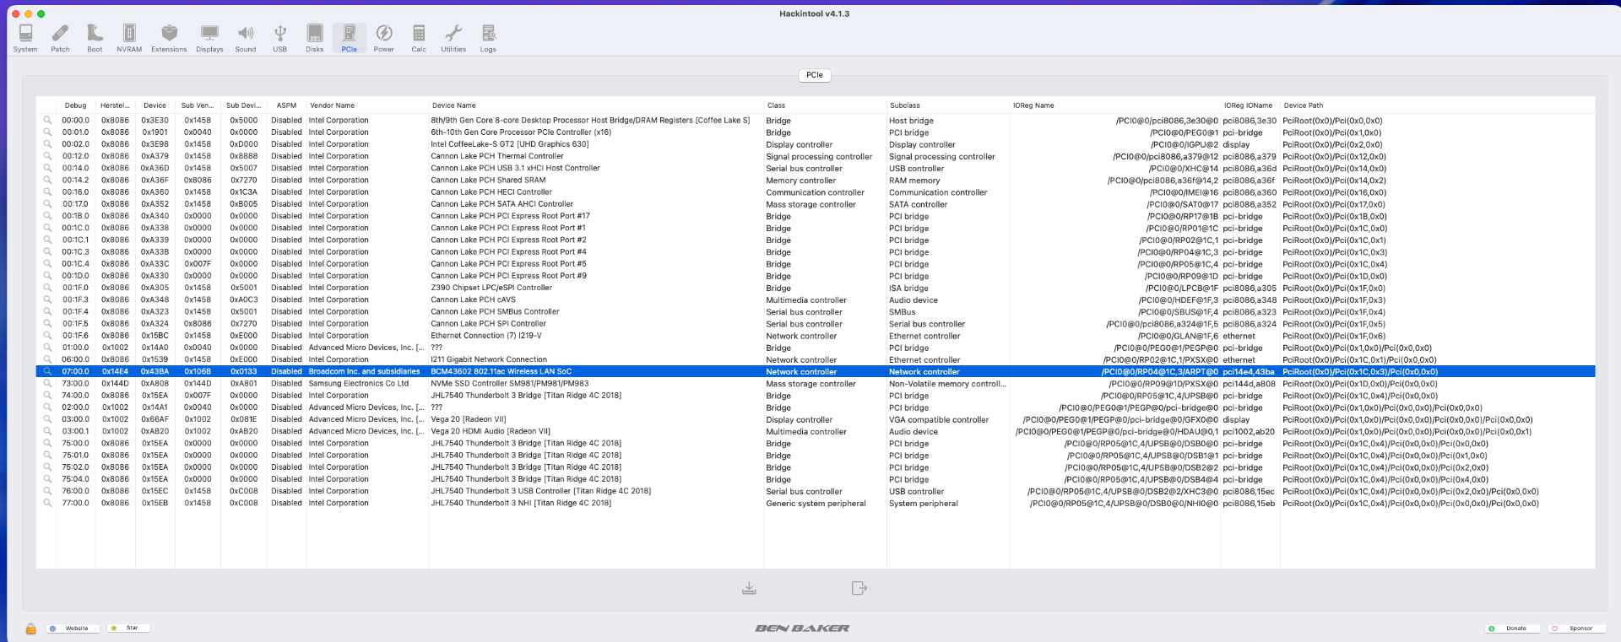Sort by the Device Path column header
The width and height of the screenshot is (1621, 642).
1437,105
